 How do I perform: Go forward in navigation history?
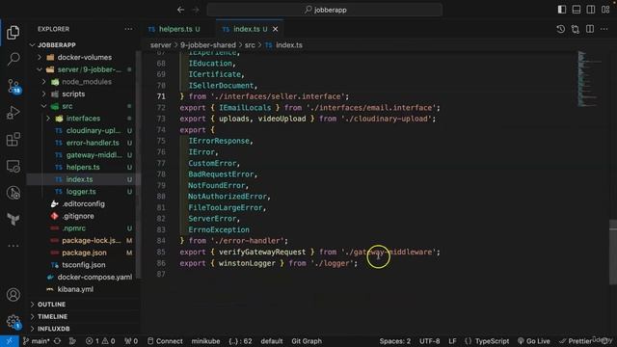tap(196, 10)
